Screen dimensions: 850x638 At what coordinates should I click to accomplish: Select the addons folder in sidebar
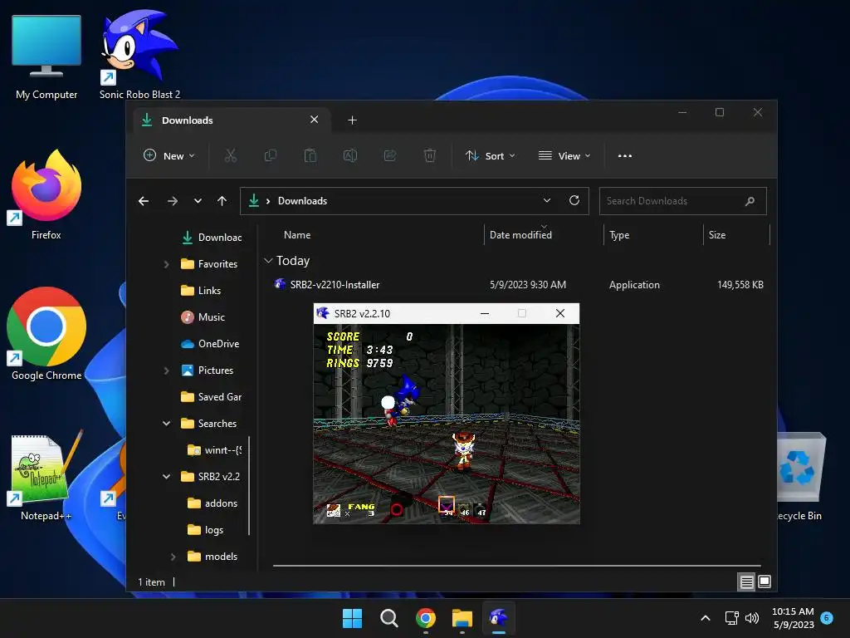(x=212, y=503)
